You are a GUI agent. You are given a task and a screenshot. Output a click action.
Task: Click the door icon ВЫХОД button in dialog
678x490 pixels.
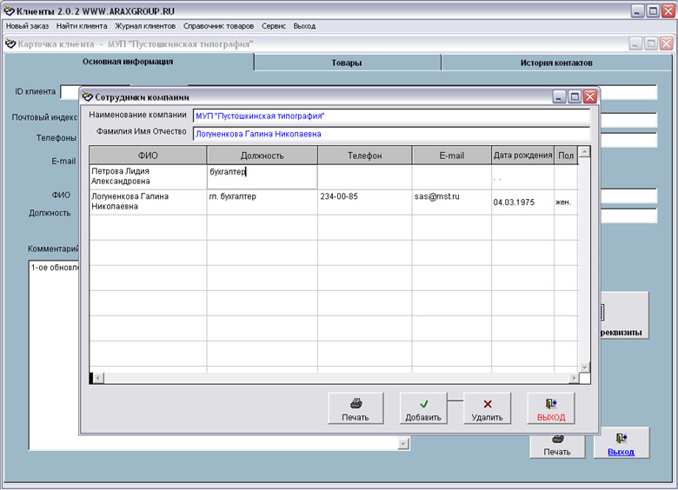point(551,408)
